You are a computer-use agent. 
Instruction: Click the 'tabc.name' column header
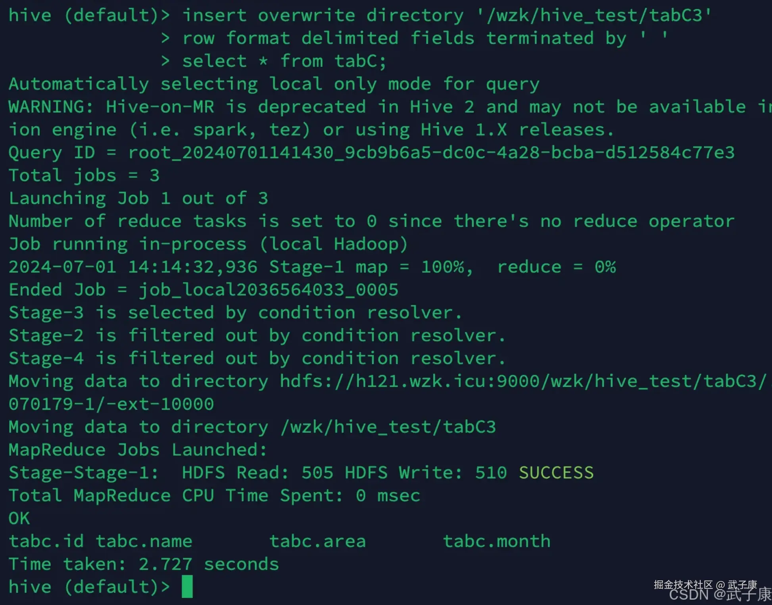[144, 541]
